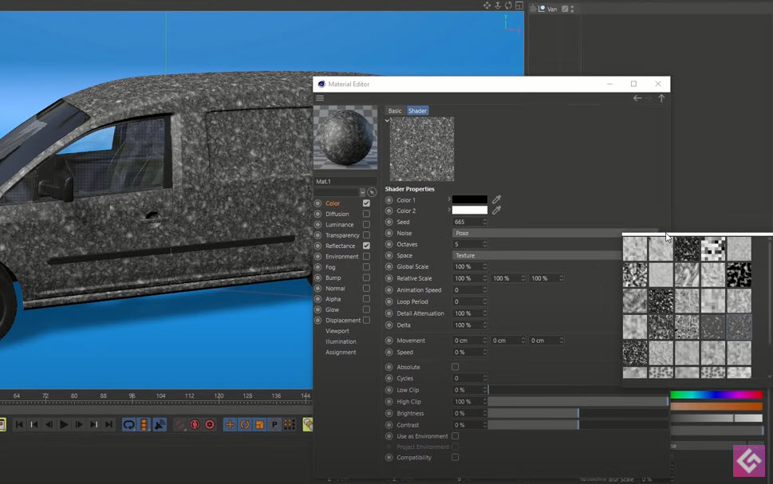Toggle the playback sound icon
Image resolution: width=773 pixels, height=484 pixels.
tap(160, 424)
